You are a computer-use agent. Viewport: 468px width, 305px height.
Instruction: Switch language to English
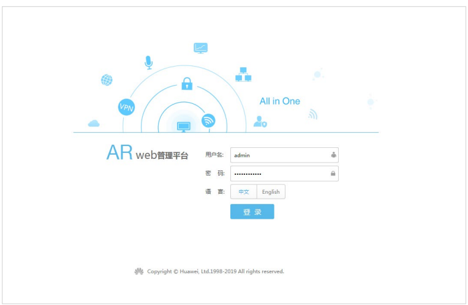[x=271, y=192]
